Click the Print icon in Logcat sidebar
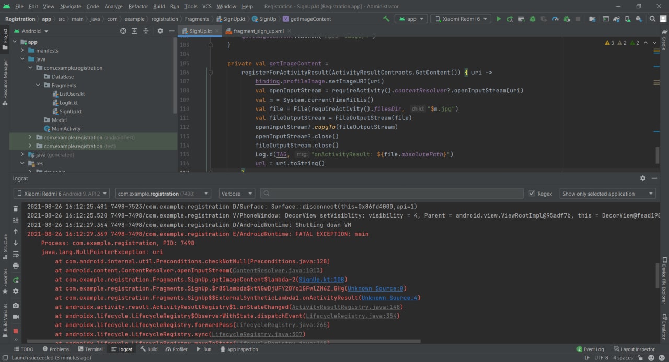The width and height of the screenshot is (669, 362). tap(16, 266)
